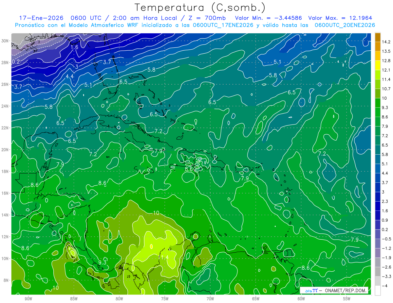Viewport: 393px width, 303px height.
Task: Click the color bar label "10.7"
Action: pyautogui.click(x=386, y=89)
